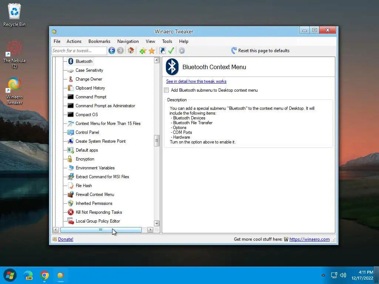Select the Encryption tree item
This screenshot has width=379, height=284.
85,159
